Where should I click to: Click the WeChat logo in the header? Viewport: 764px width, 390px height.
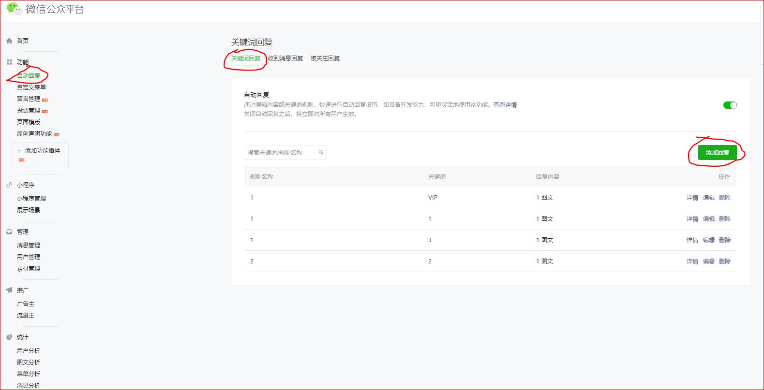point(14,9)
